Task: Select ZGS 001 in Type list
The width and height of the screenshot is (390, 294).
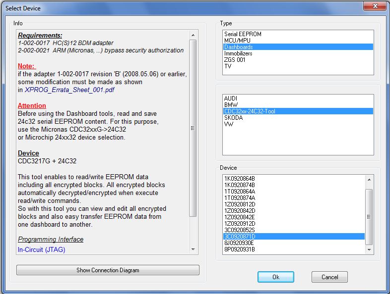Action: pos(298,60)
